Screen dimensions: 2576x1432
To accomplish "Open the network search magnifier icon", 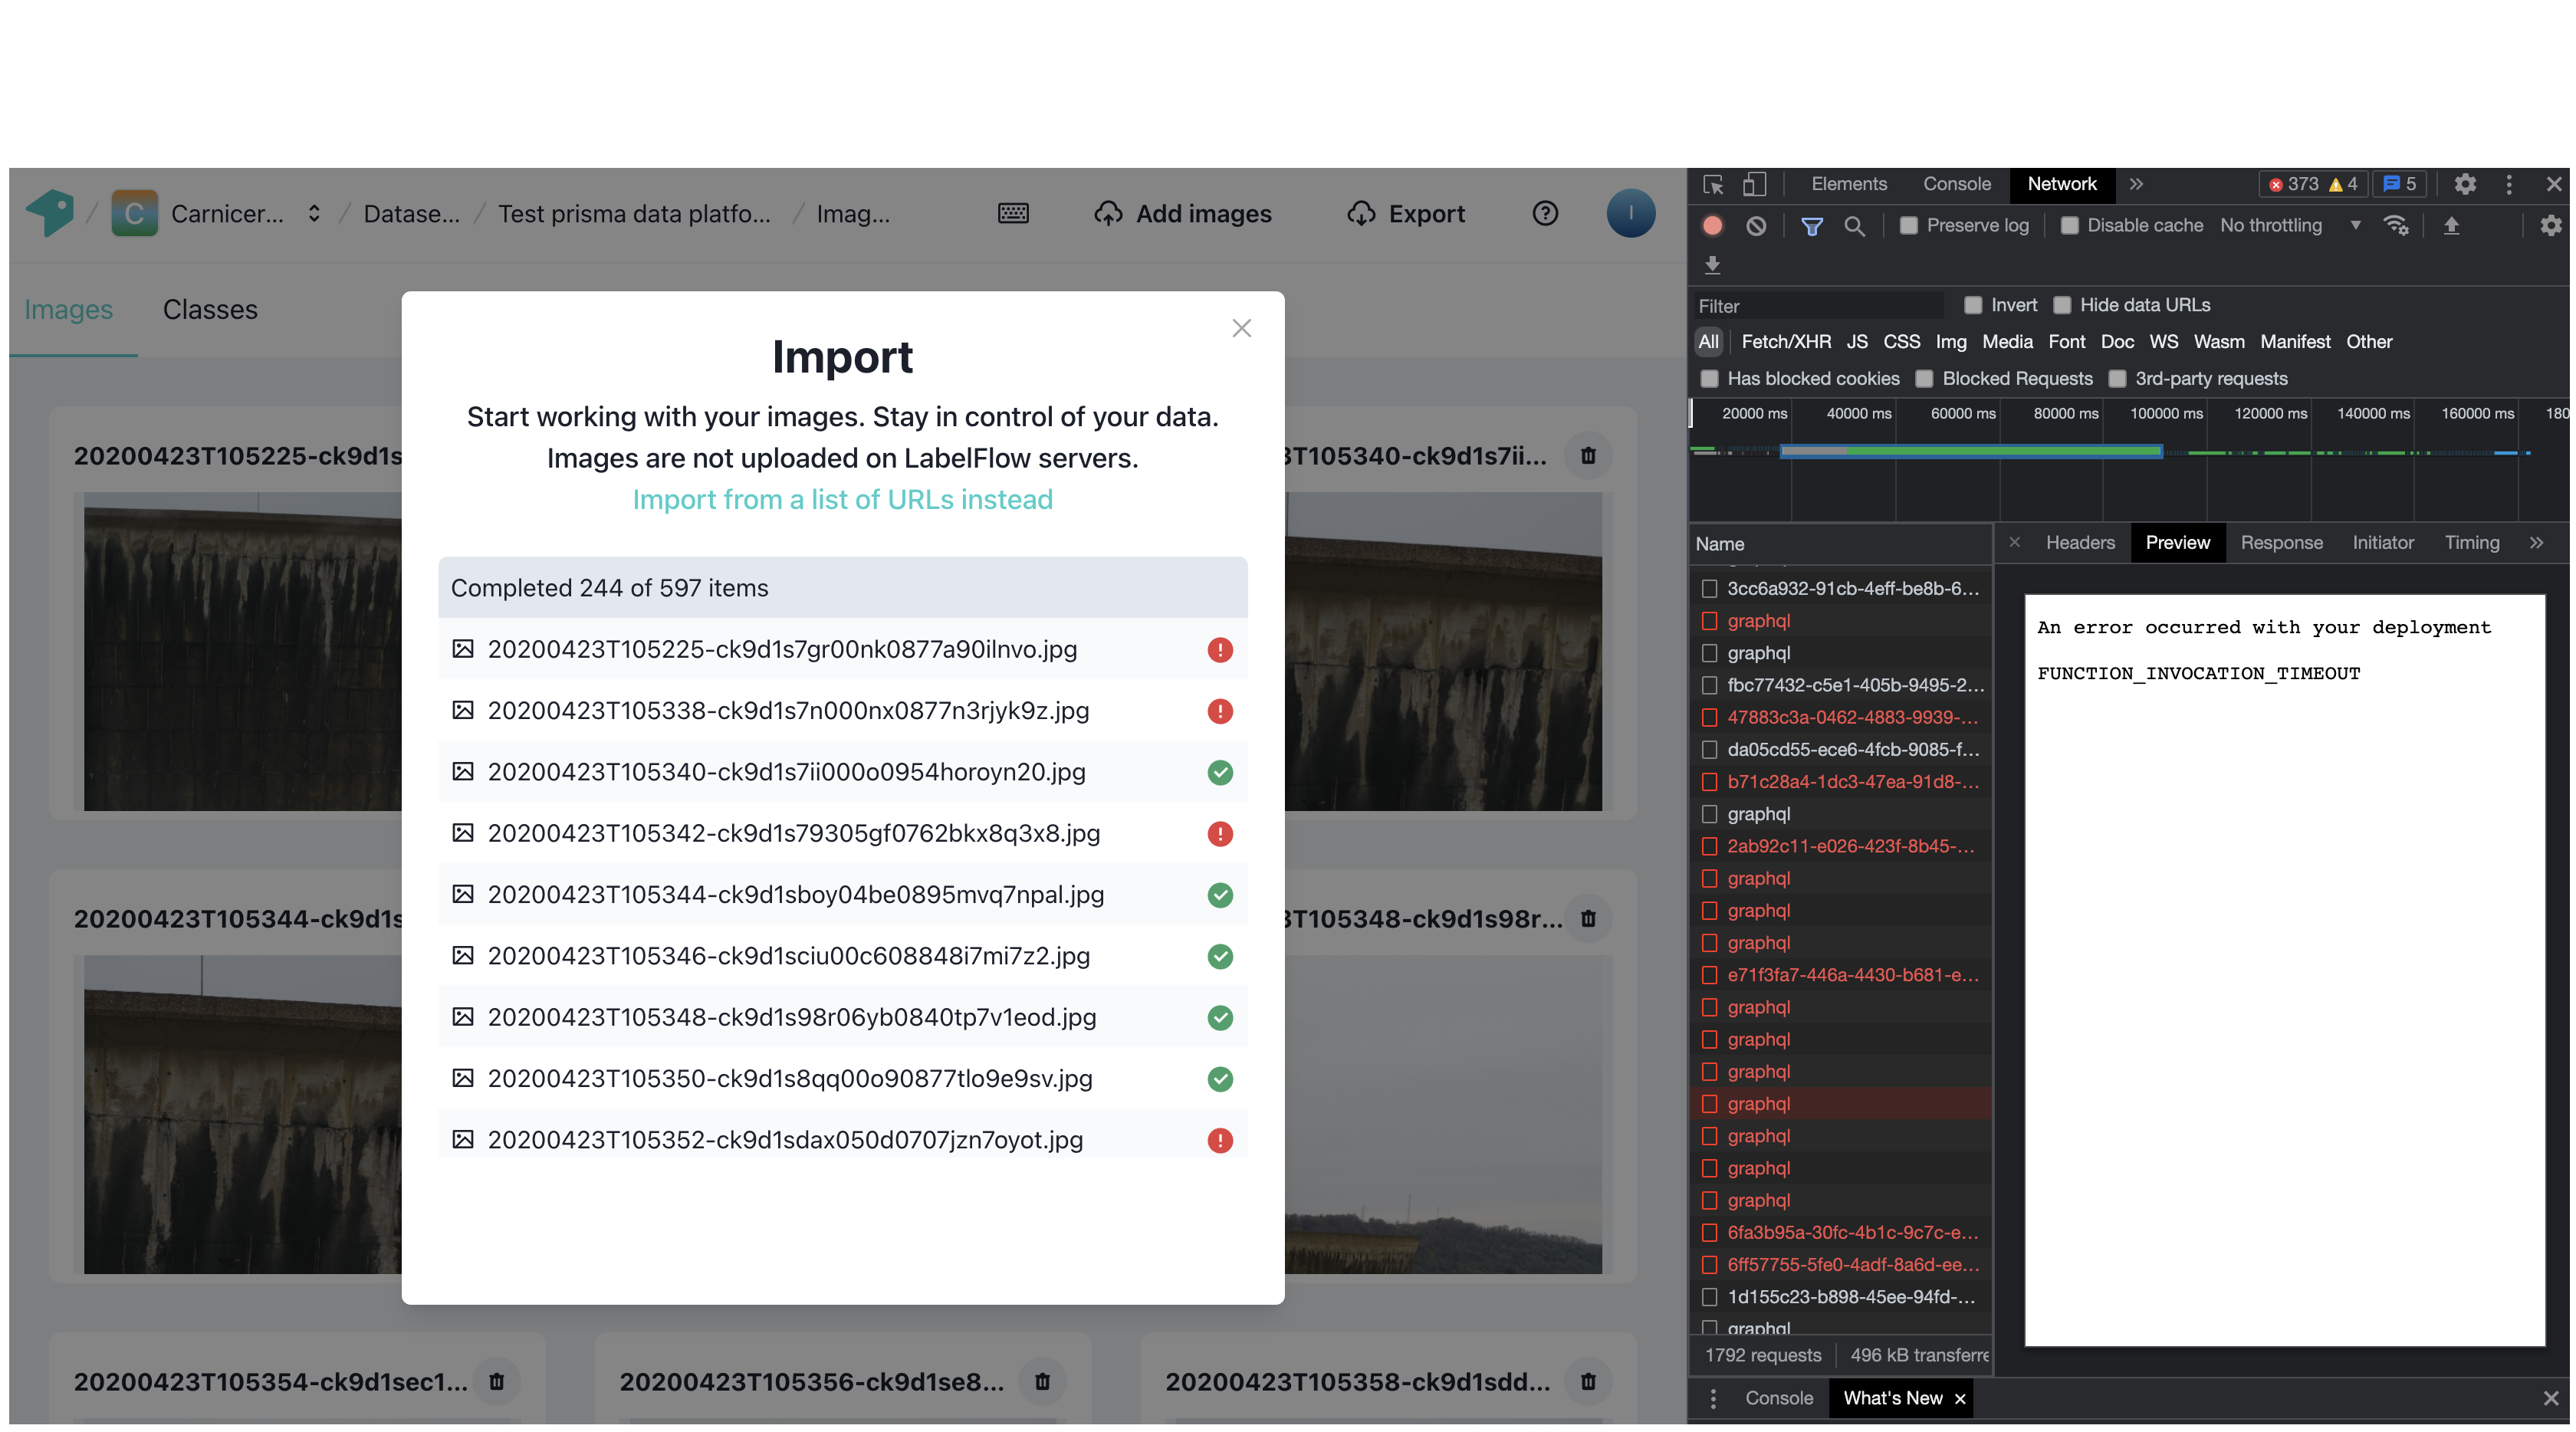I will click(x=1855, y=225).
